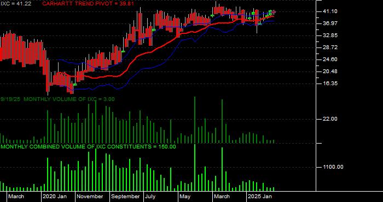Click the 22.00 volume axis value
Image resolution: width=383 pixels, height=202 pixels.
(x=330, y=119)
